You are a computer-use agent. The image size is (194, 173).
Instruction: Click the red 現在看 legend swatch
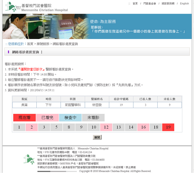24,118
